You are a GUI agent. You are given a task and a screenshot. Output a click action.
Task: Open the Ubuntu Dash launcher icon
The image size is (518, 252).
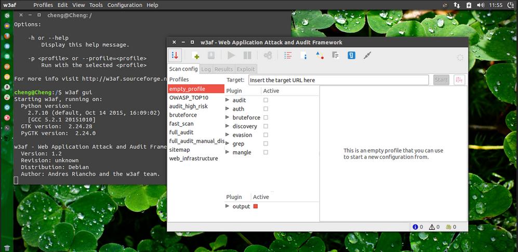point(7,16)
